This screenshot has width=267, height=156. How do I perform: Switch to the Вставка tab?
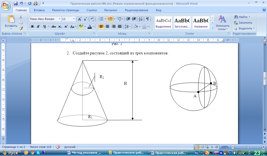click(39, 10)
